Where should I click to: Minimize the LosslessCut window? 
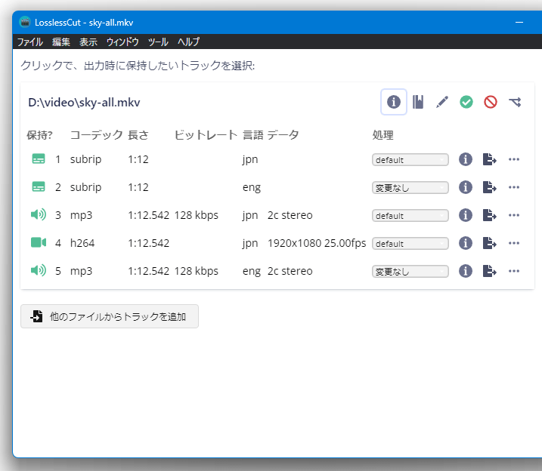[519, 23]
